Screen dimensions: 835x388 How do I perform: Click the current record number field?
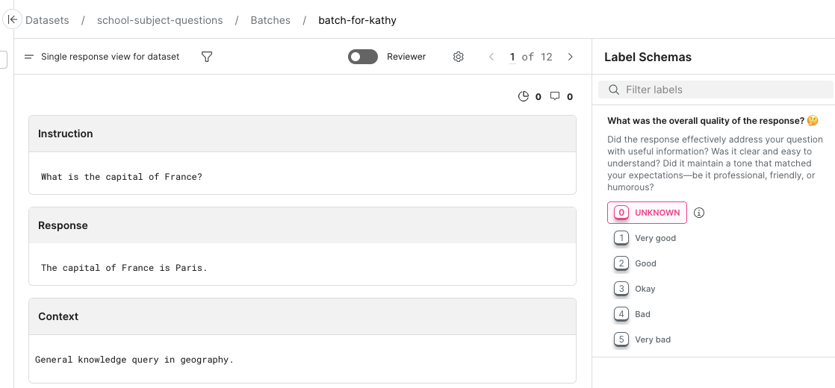[x=512, y=57]
